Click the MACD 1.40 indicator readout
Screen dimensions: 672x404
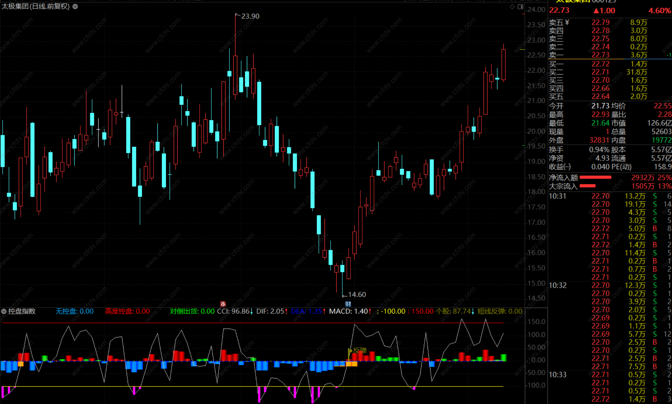pyautogui.click(x=349, y=311)
